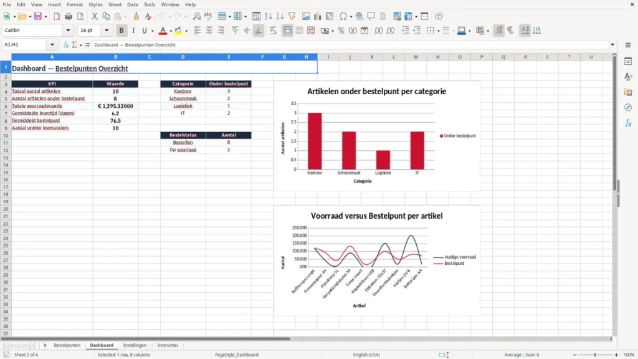The height and width of the screenshot is (359, 638).
Task: Click Sort Ascending icon
Action: point(268,16)
